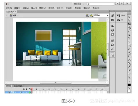Select the Lasso tool

(129, 31)
